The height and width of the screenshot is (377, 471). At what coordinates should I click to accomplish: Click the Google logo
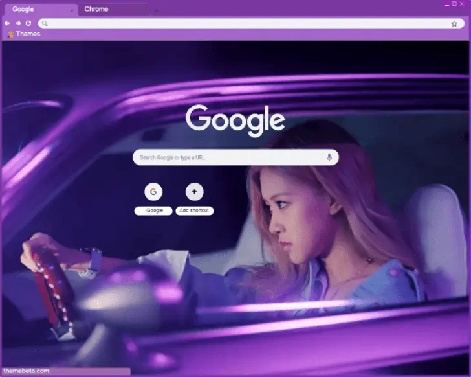[235, 119]
